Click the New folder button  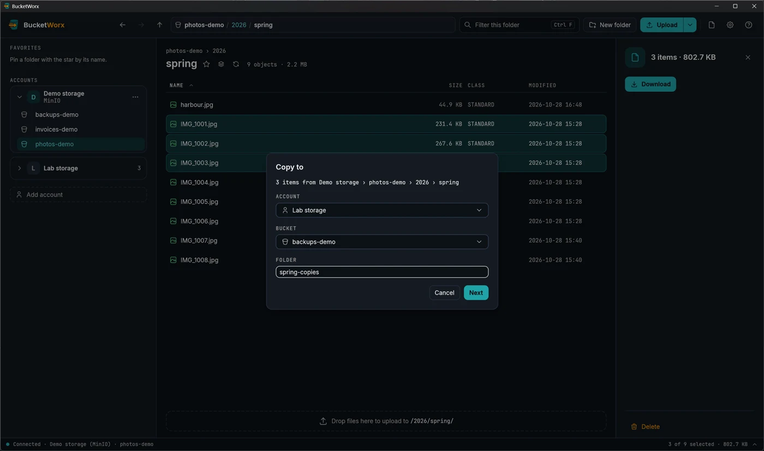pyautogui.click(x=610, y=25)
